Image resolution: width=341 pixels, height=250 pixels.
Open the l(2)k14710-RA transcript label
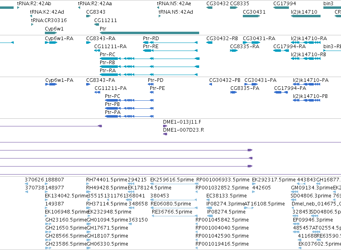pyautogui.click(x=309, y=39)
